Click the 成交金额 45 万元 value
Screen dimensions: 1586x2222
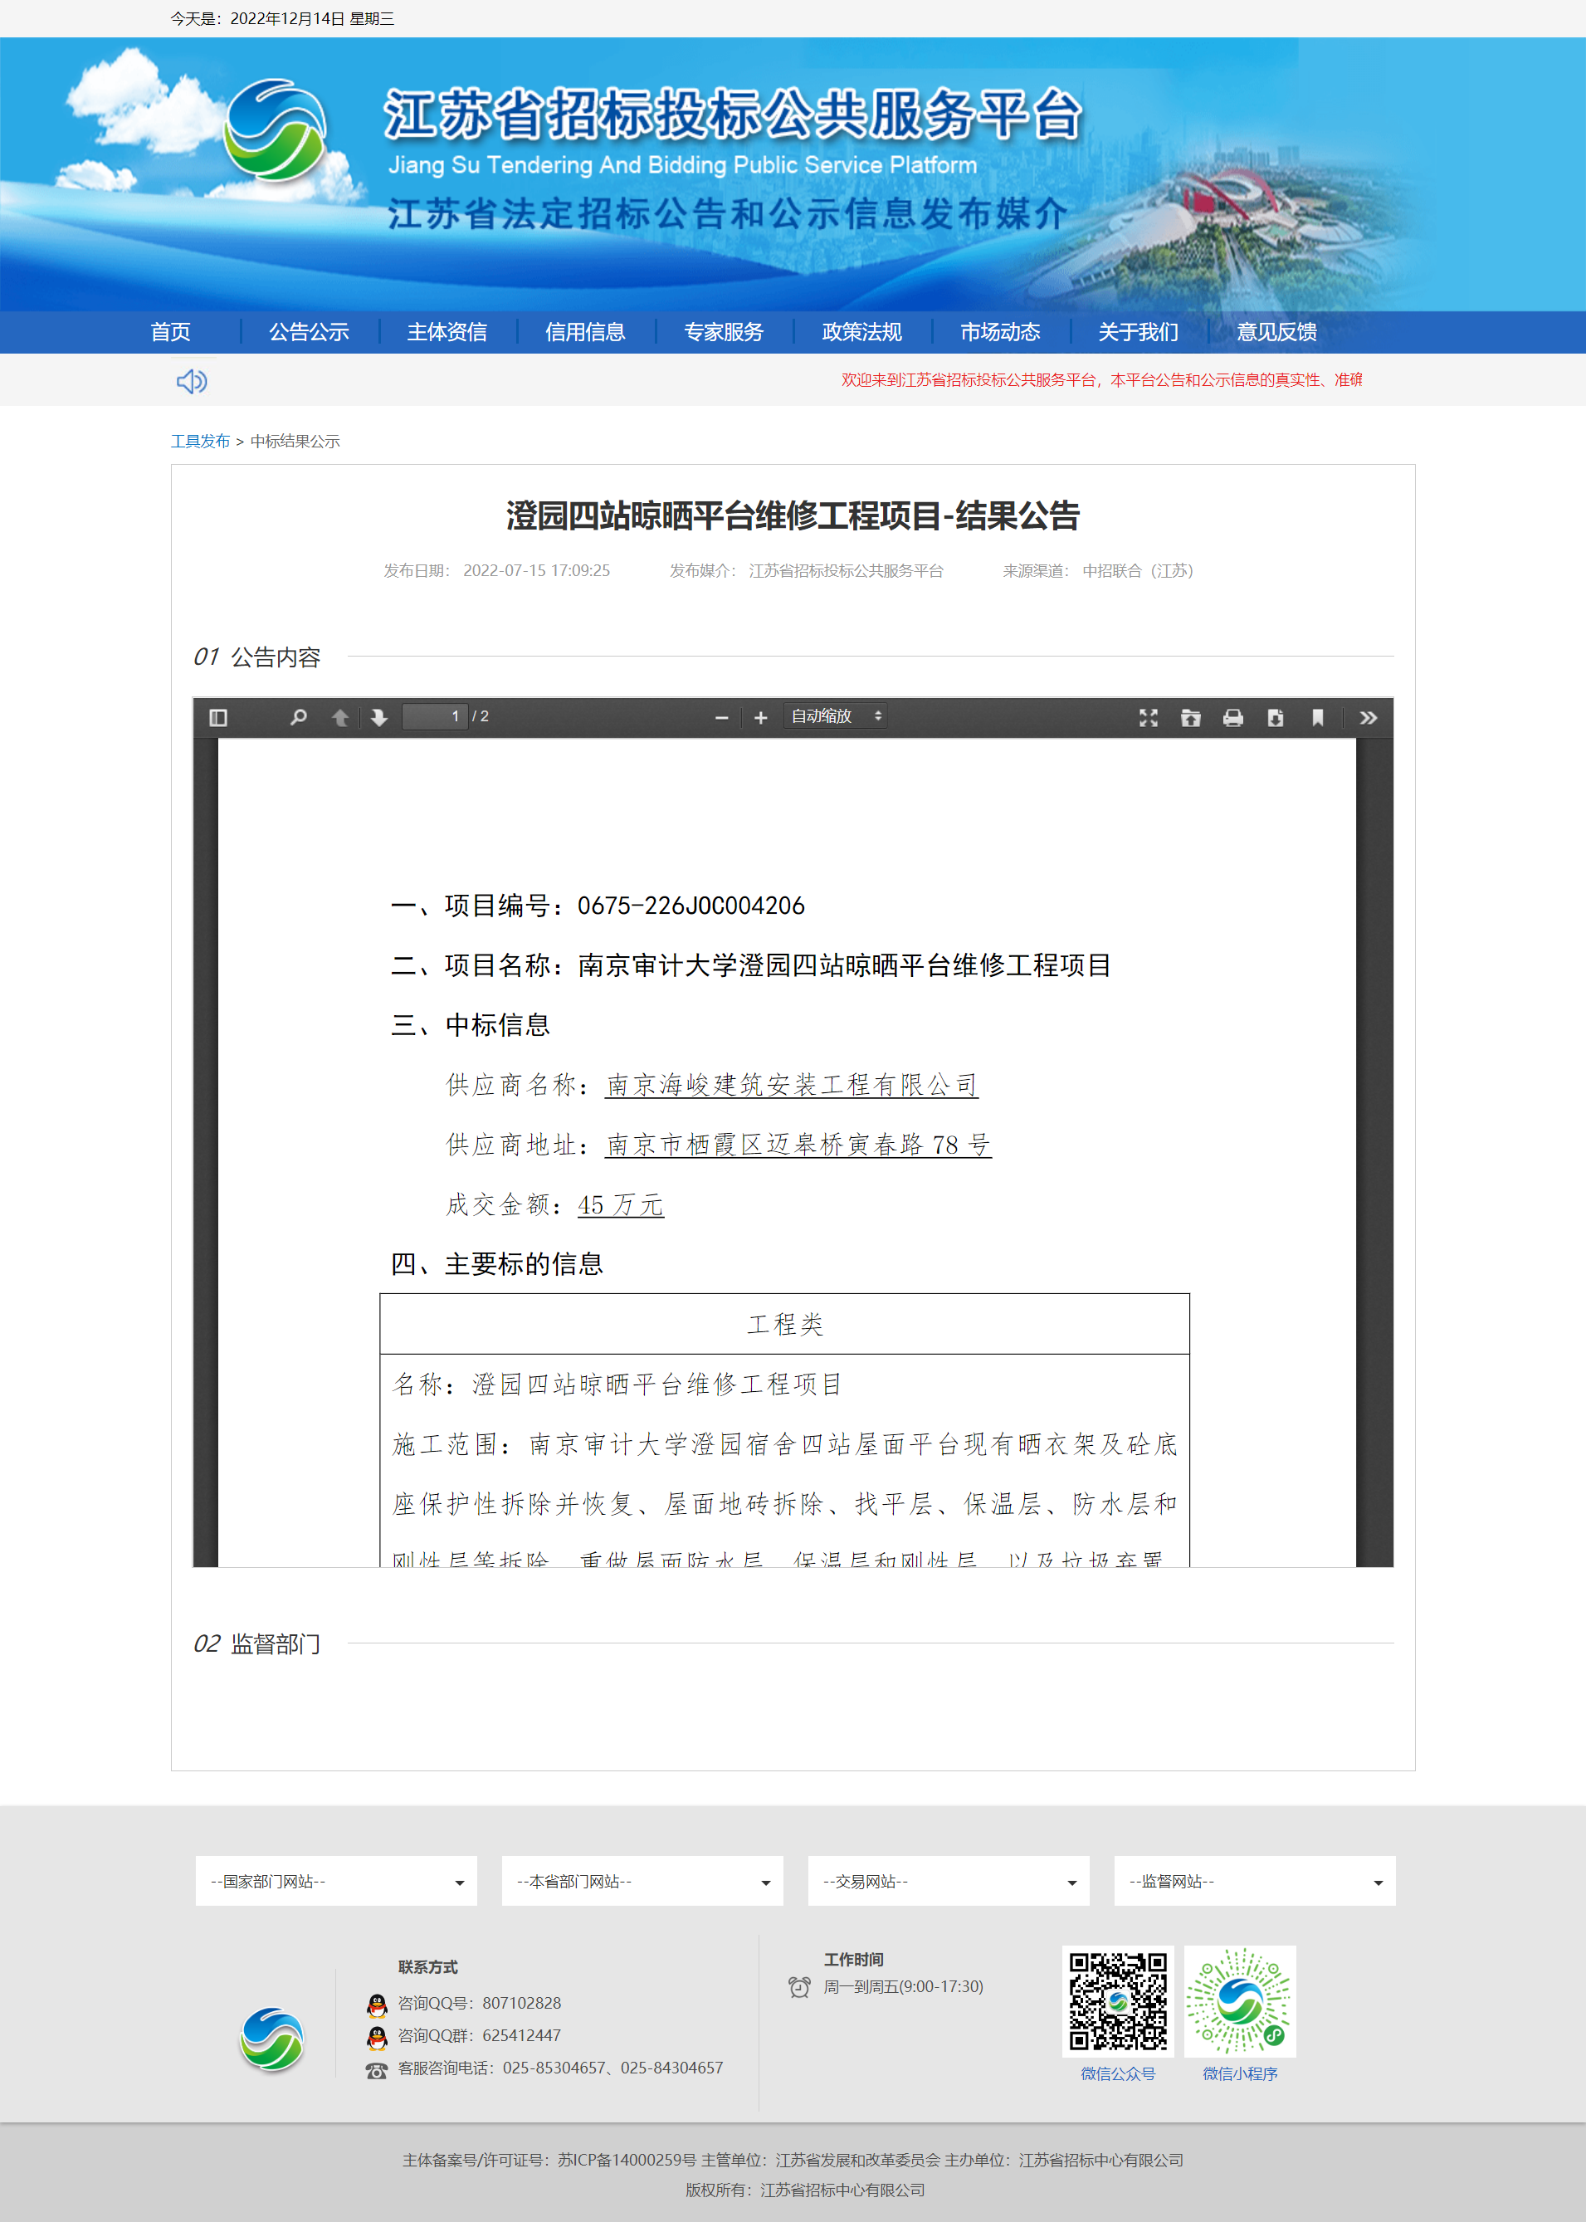tap(620, 1205)
